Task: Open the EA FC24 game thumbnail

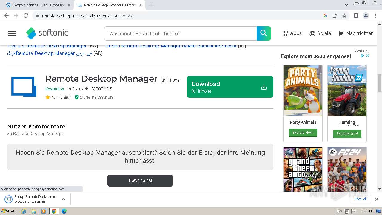Action: pos(347,169)
